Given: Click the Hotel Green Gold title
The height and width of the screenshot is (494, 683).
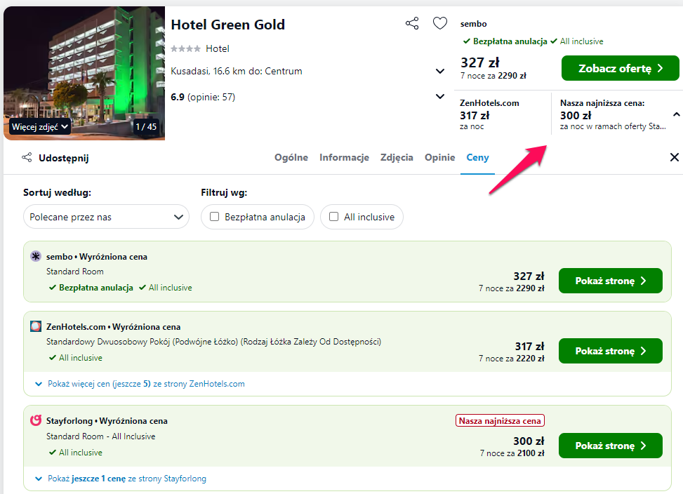Looking at the screenshot, I should click(x=228, y=25).
